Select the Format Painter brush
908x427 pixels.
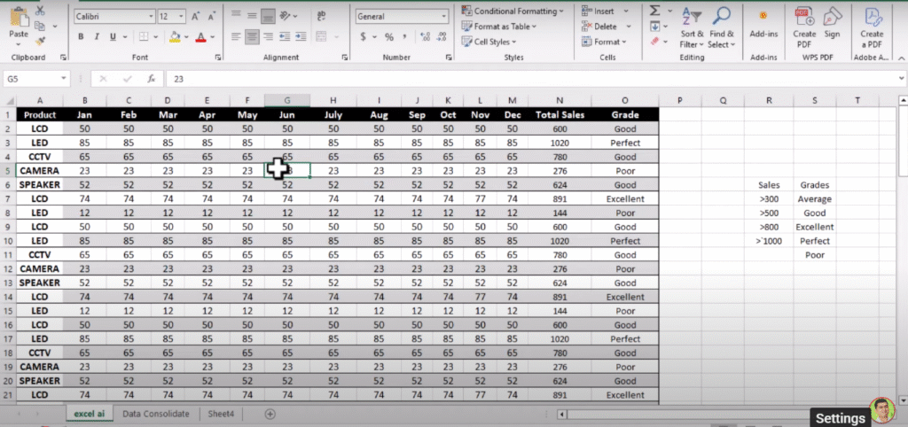point(41,42)
